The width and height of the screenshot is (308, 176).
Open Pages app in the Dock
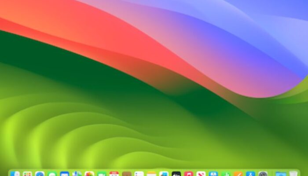click(x=238, y=174)
